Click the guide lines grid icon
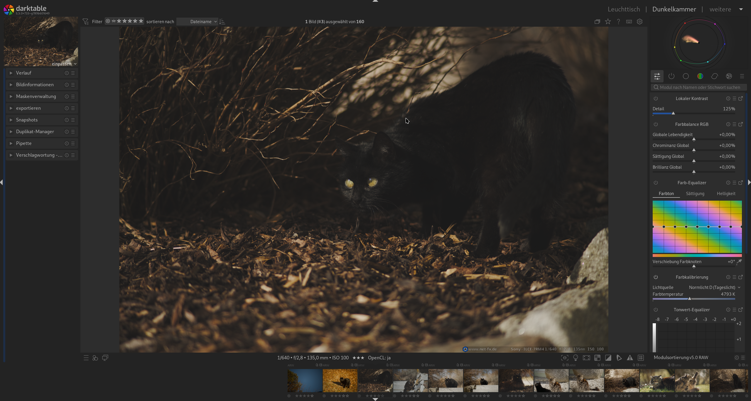Screen dimensions: 751x401 [x=641, y=358]
